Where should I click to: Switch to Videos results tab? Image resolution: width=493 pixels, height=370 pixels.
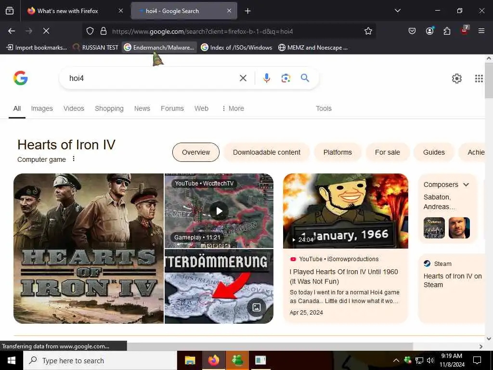[74, 108]
